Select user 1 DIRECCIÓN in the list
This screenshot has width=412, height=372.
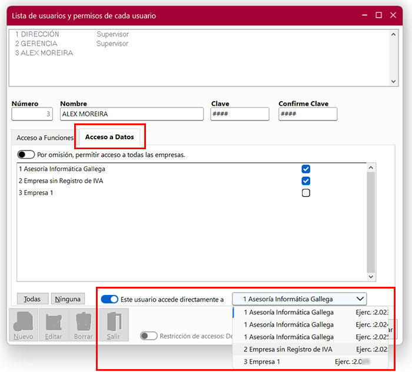pos(38,34)
